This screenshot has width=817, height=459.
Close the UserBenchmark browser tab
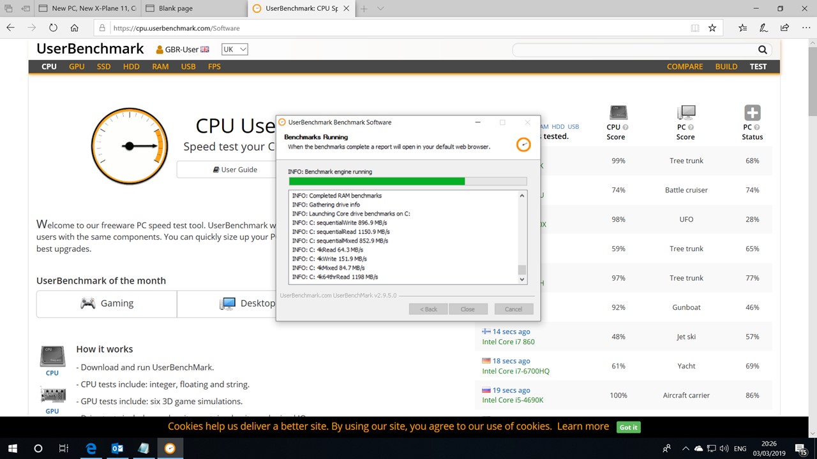tap(345, 8)
